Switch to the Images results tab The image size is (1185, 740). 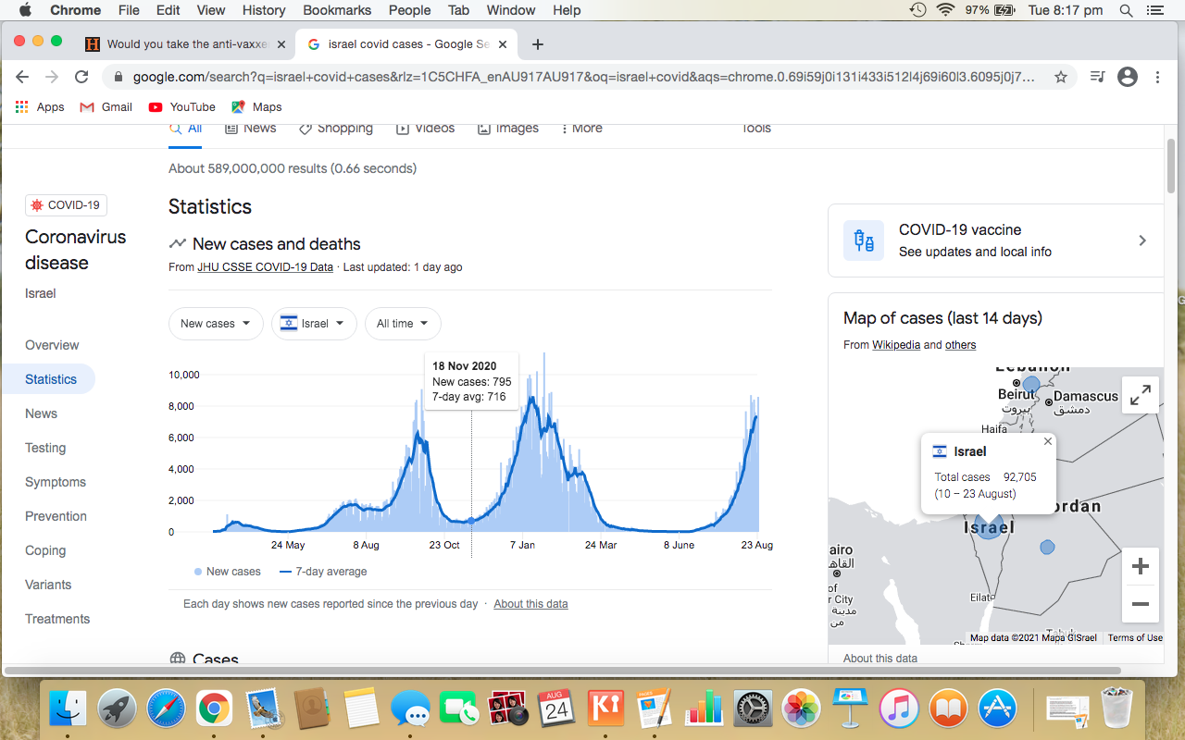click(508, 129)
